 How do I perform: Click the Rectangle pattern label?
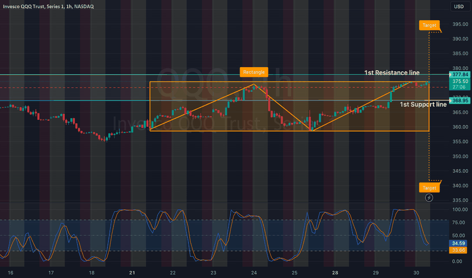point(254,72)
